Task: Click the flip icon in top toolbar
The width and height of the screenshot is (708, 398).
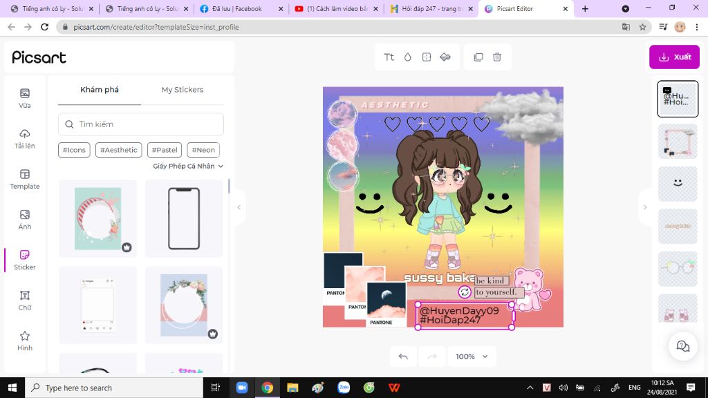Action: 445,57
